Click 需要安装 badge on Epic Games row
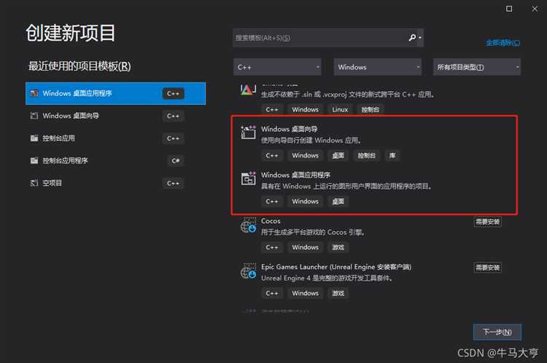The height and width of the screenshot is (363, 547). [488, 268]
